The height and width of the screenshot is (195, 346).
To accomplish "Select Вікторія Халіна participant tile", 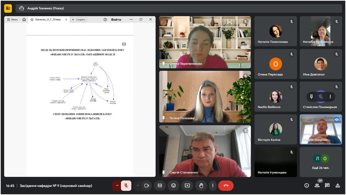I will coord(276,129).
